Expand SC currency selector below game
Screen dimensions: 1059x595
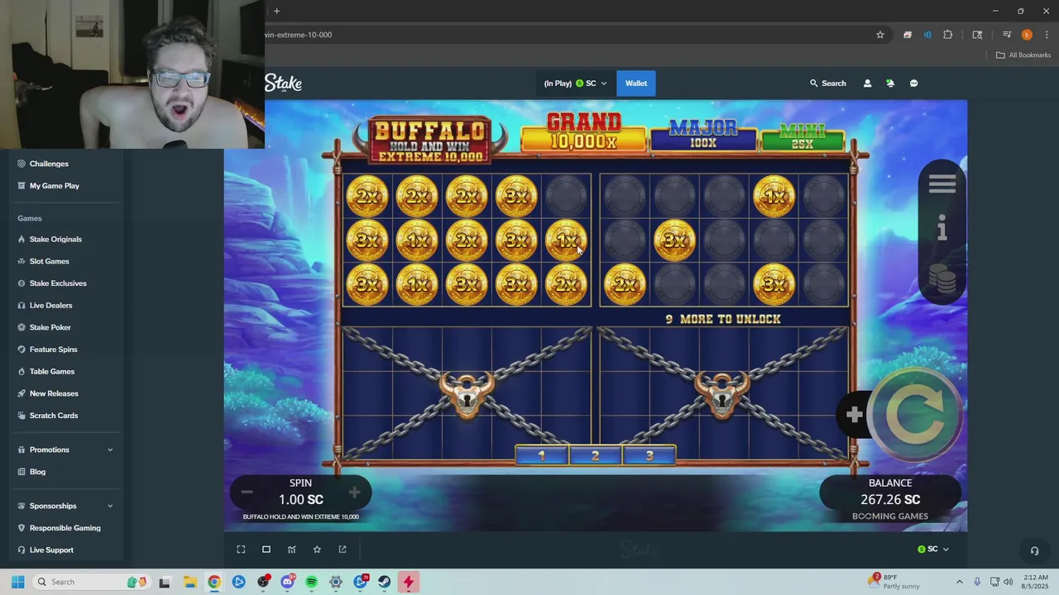[x=933, y=550]
